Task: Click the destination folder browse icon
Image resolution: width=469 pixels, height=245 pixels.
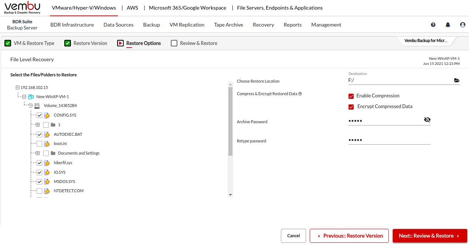Action: pos(456,80)
